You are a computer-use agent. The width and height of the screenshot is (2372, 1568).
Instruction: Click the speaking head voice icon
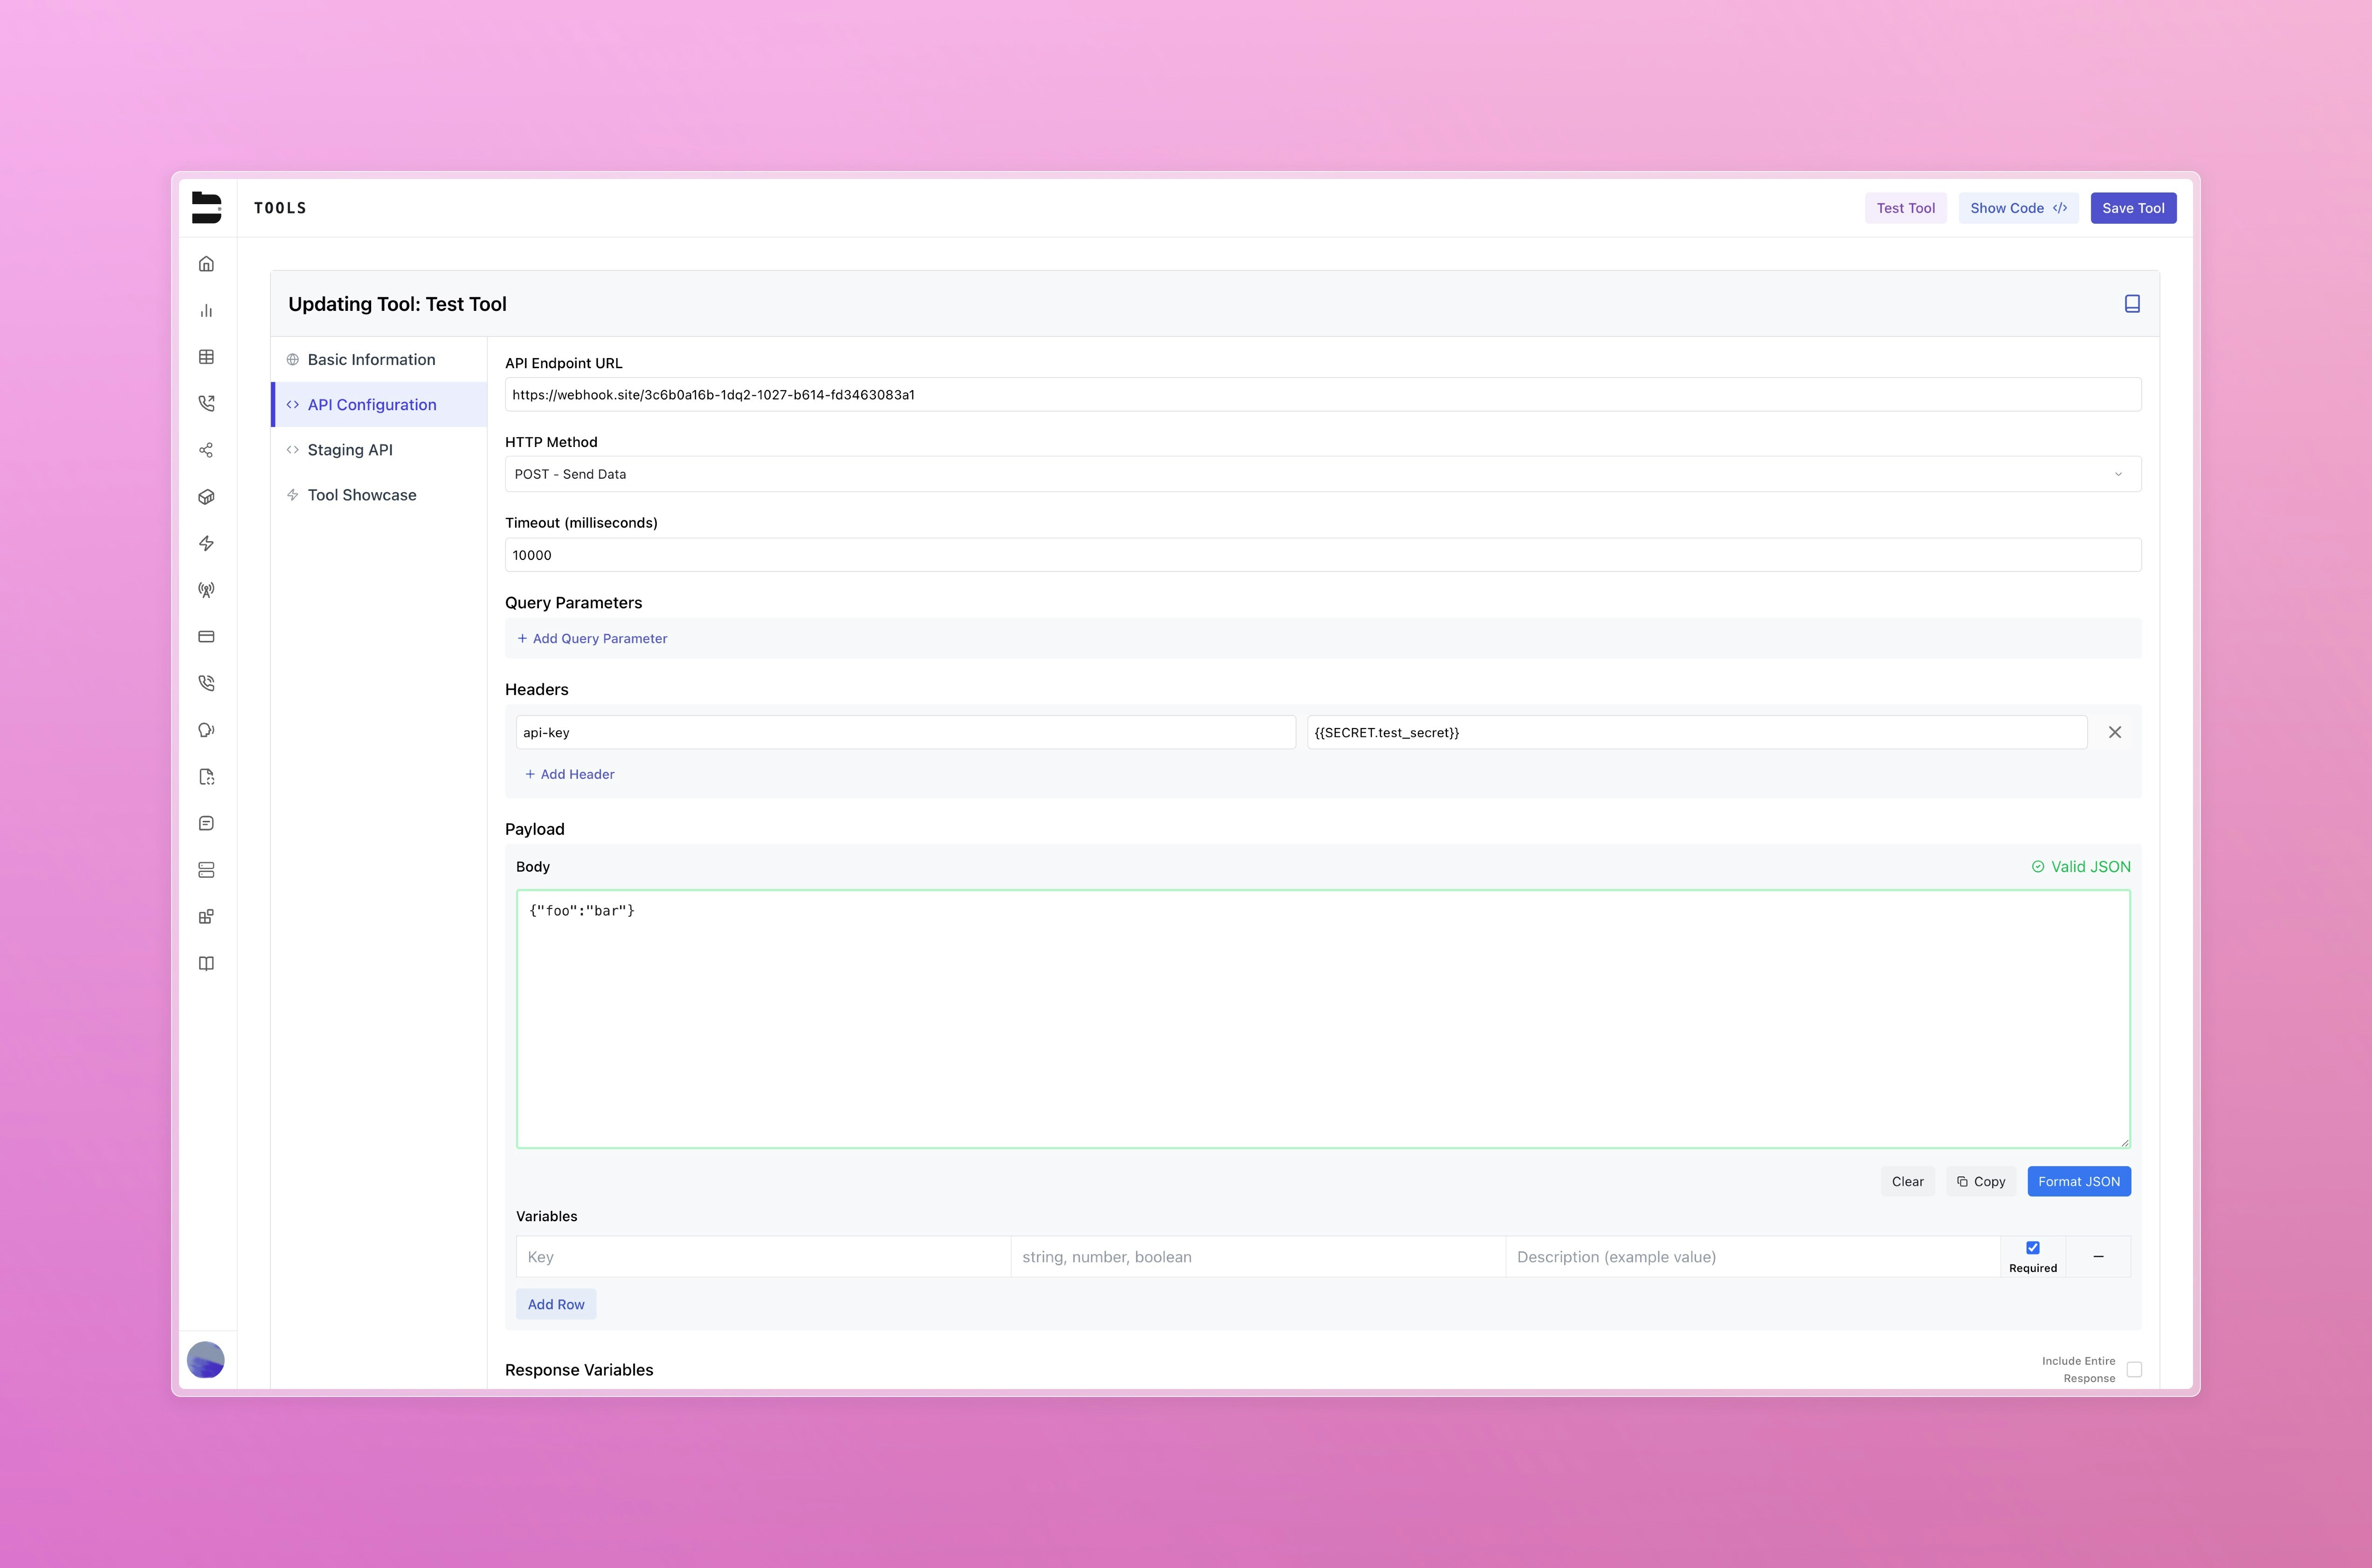pyautogui.click(x=206, y=730)
